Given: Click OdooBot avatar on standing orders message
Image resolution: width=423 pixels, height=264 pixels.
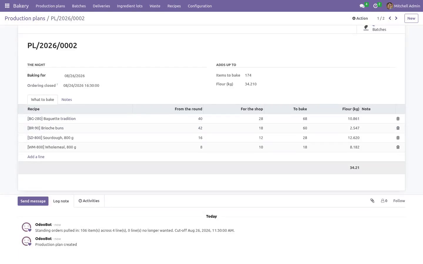Looking at the screenshot, I should tap(26, 227).
